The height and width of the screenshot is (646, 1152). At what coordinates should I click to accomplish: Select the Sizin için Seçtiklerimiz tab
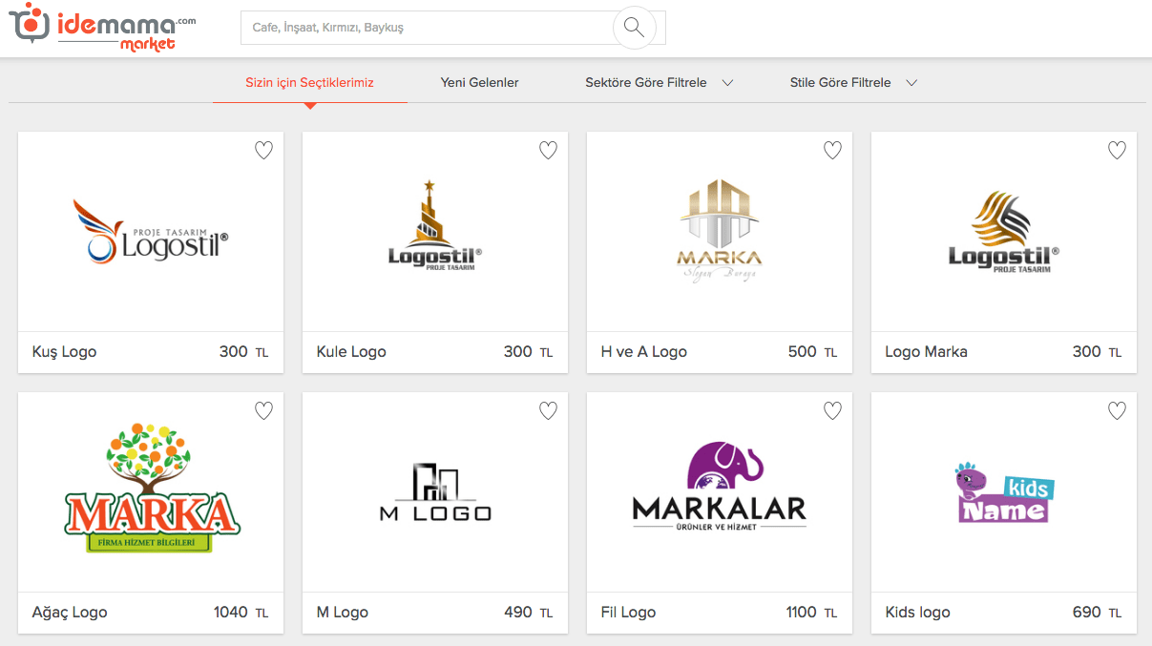[x=309, y=83]
